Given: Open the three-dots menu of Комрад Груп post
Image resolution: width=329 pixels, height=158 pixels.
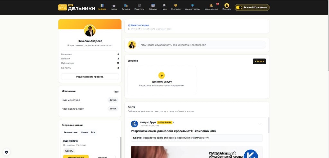Looking at the screenshot, I should pos(260,124).
